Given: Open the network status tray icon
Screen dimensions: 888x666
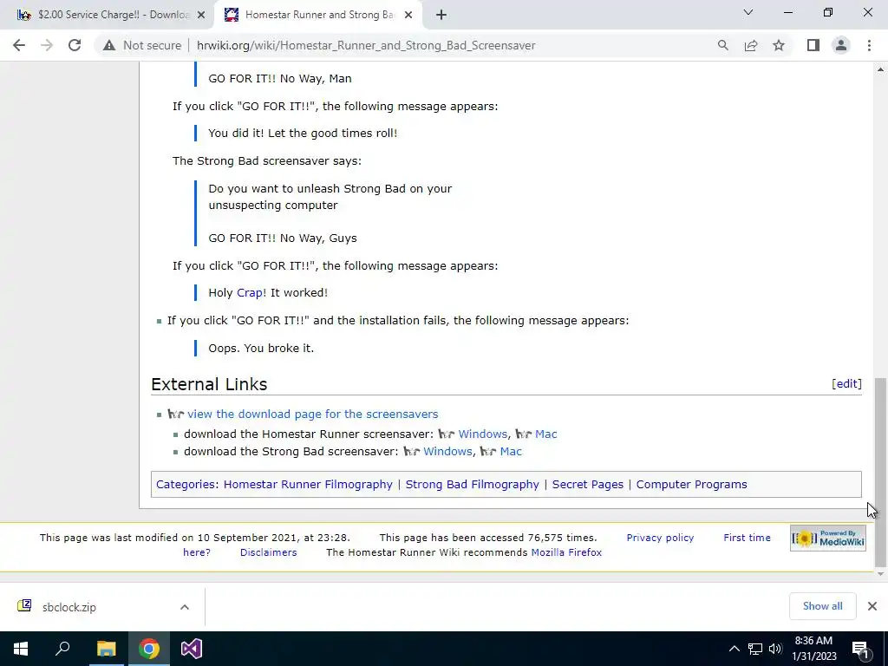Looking at the screenshot, I should [x=755, y=649].
